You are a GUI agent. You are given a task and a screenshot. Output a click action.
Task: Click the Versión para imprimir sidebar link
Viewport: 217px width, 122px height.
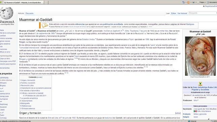(x=8, y=64)
